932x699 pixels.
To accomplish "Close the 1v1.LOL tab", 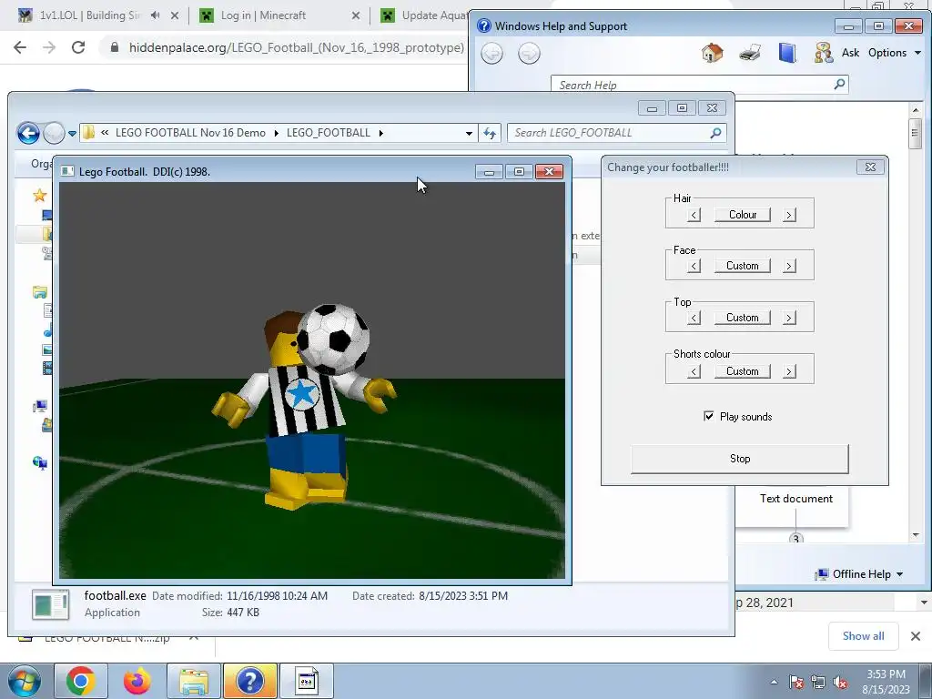I will pyautogui.click(x=175, y=15).
